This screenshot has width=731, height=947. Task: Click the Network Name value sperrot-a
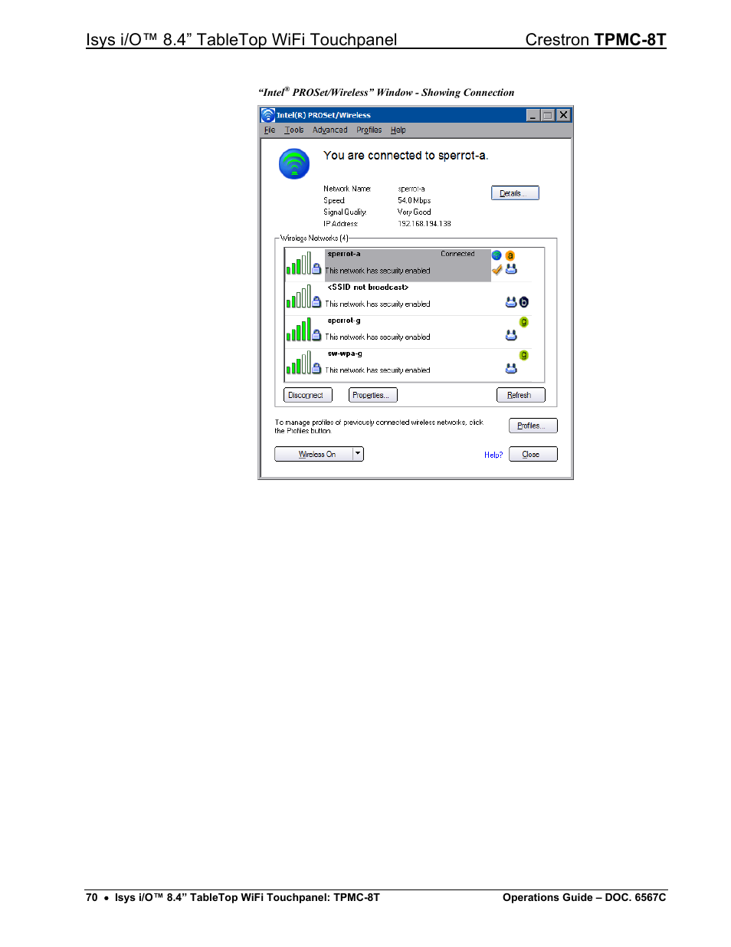(x=411, y=189)
